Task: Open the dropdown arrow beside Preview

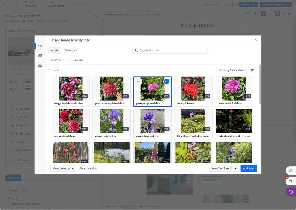Action: coord(256,4)
